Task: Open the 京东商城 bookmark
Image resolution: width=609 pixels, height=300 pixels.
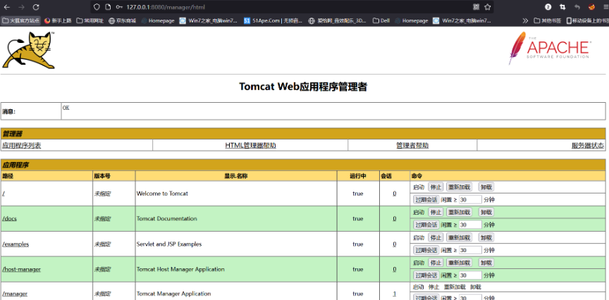Action: tap(122, 20)
